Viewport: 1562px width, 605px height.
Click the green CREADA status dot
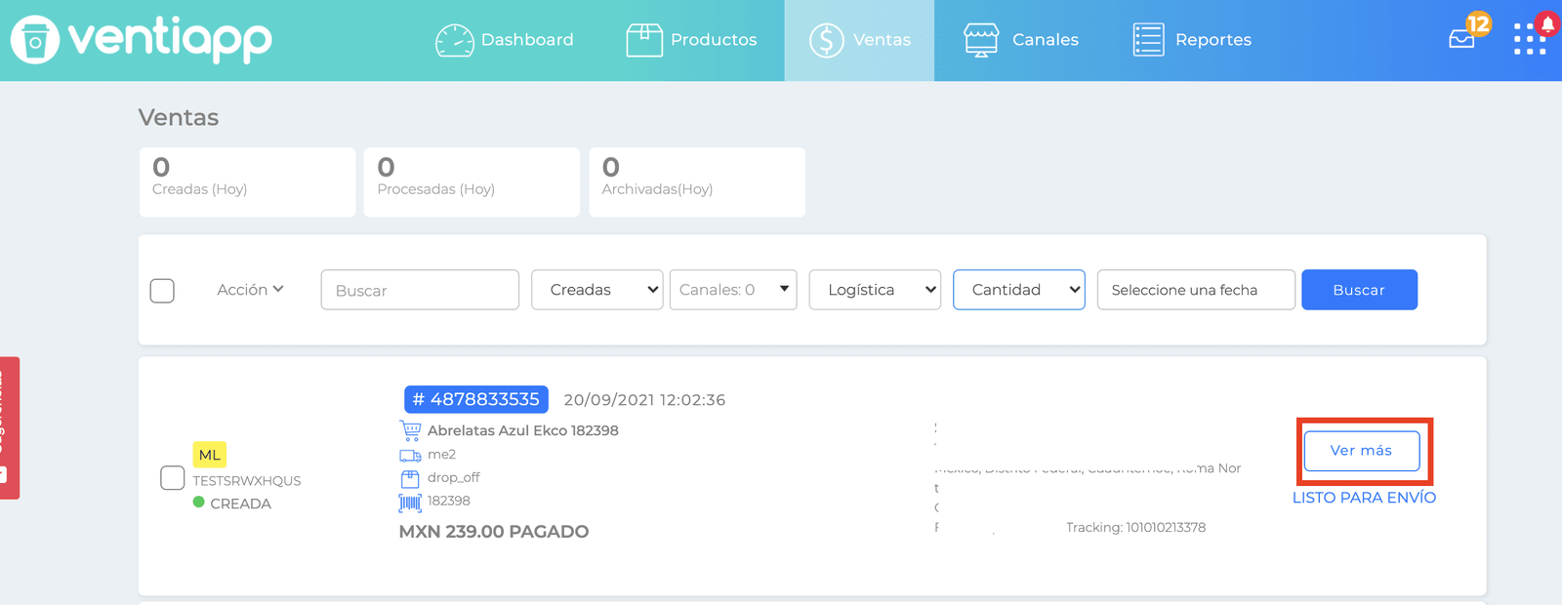tap(199, 503)
